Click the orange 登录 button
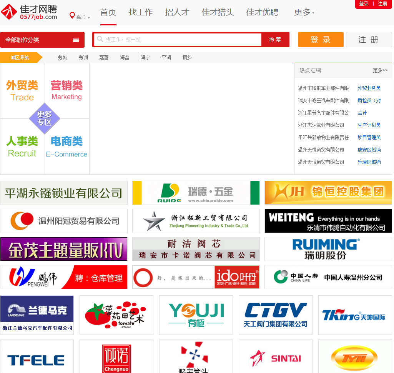This screenshot has height=373, width=394. click(321, 40)
